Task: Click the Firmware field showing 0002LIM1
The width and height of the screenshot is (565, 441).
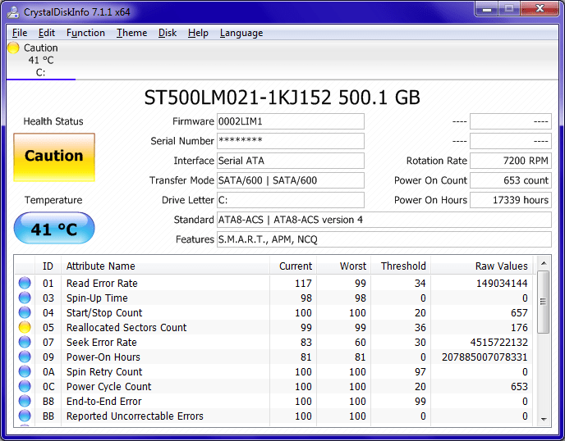Action: pos(290,121)
